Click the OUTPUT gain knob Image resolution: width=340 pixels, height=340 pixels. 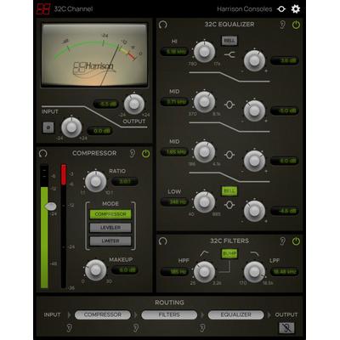pyautogui.click(x=134, y=105)
